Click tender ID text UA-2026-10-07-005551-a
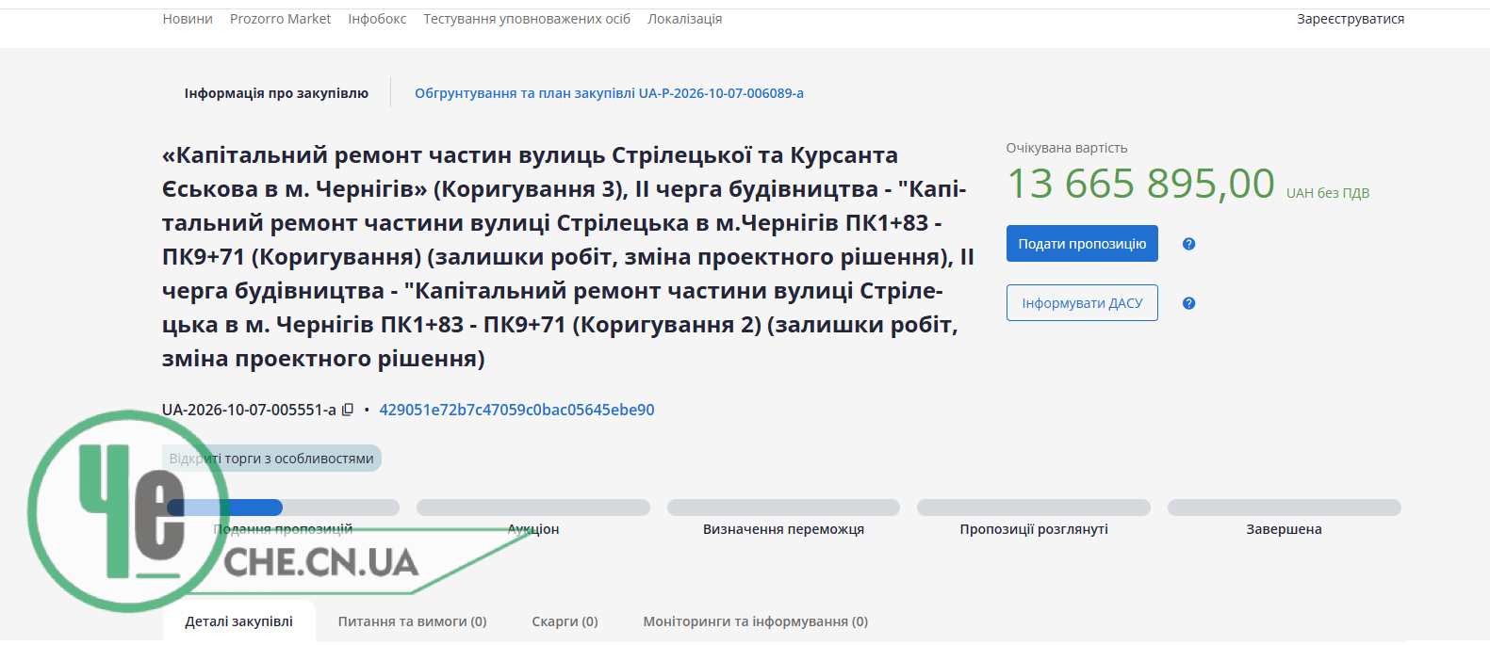 click(249, 410)
